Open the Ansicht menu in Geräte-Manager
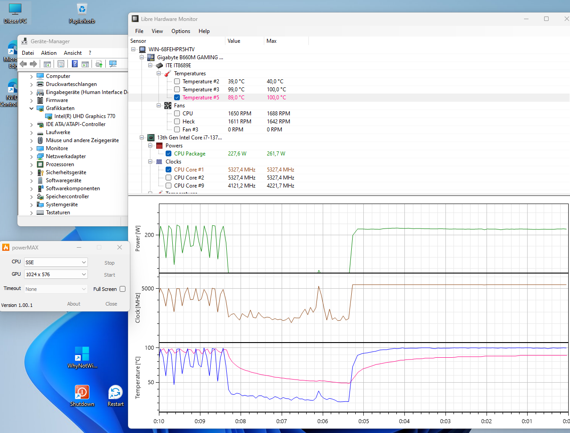This screenshot has height=433, width=570. pyautogui.click(x=73, y=53)
